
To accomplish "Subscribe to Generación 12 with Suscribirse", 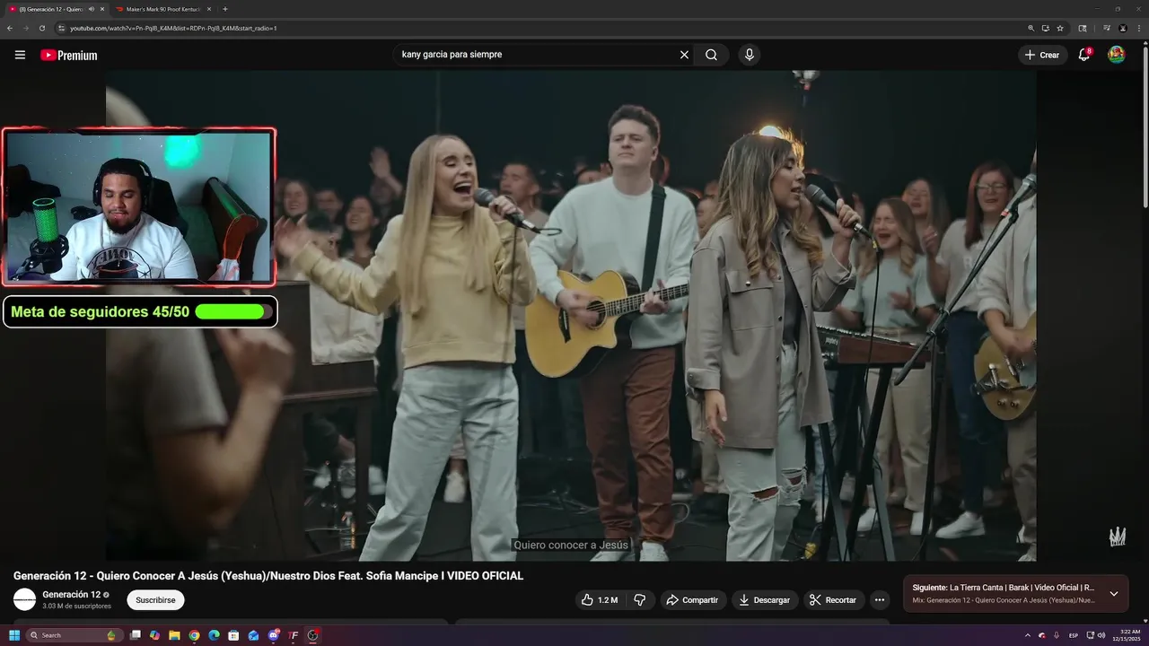I will point(155,599).
